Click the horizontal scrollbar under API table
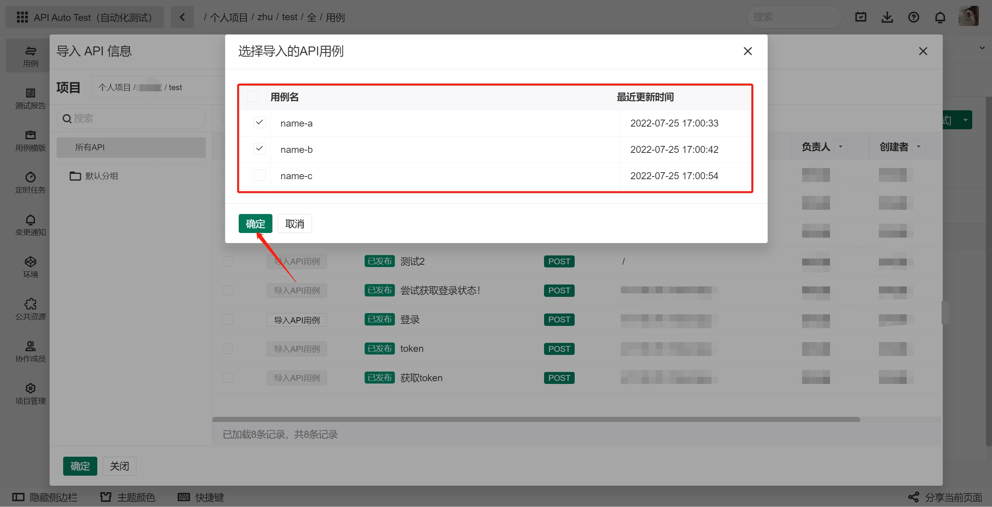Image resolution: width=992 pixels, height=507 pixels. pos(536,420)
